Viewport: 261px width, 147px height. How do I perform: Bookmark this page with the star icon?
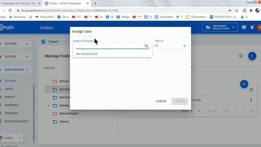coord(237,11)
